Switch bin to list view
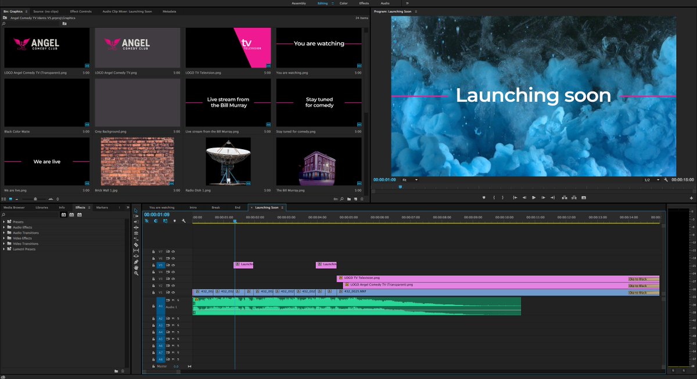 (x=5, y=198)
